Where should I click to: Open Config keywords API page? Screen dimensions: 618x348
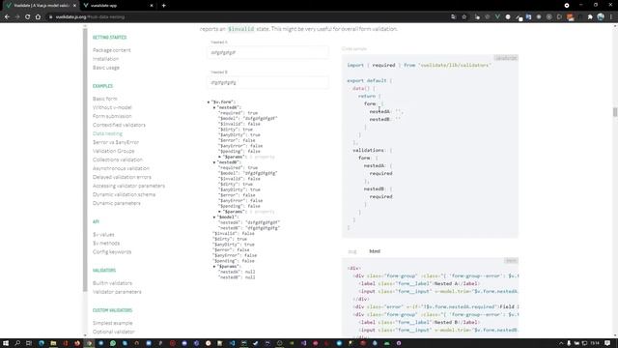(112, 251)
